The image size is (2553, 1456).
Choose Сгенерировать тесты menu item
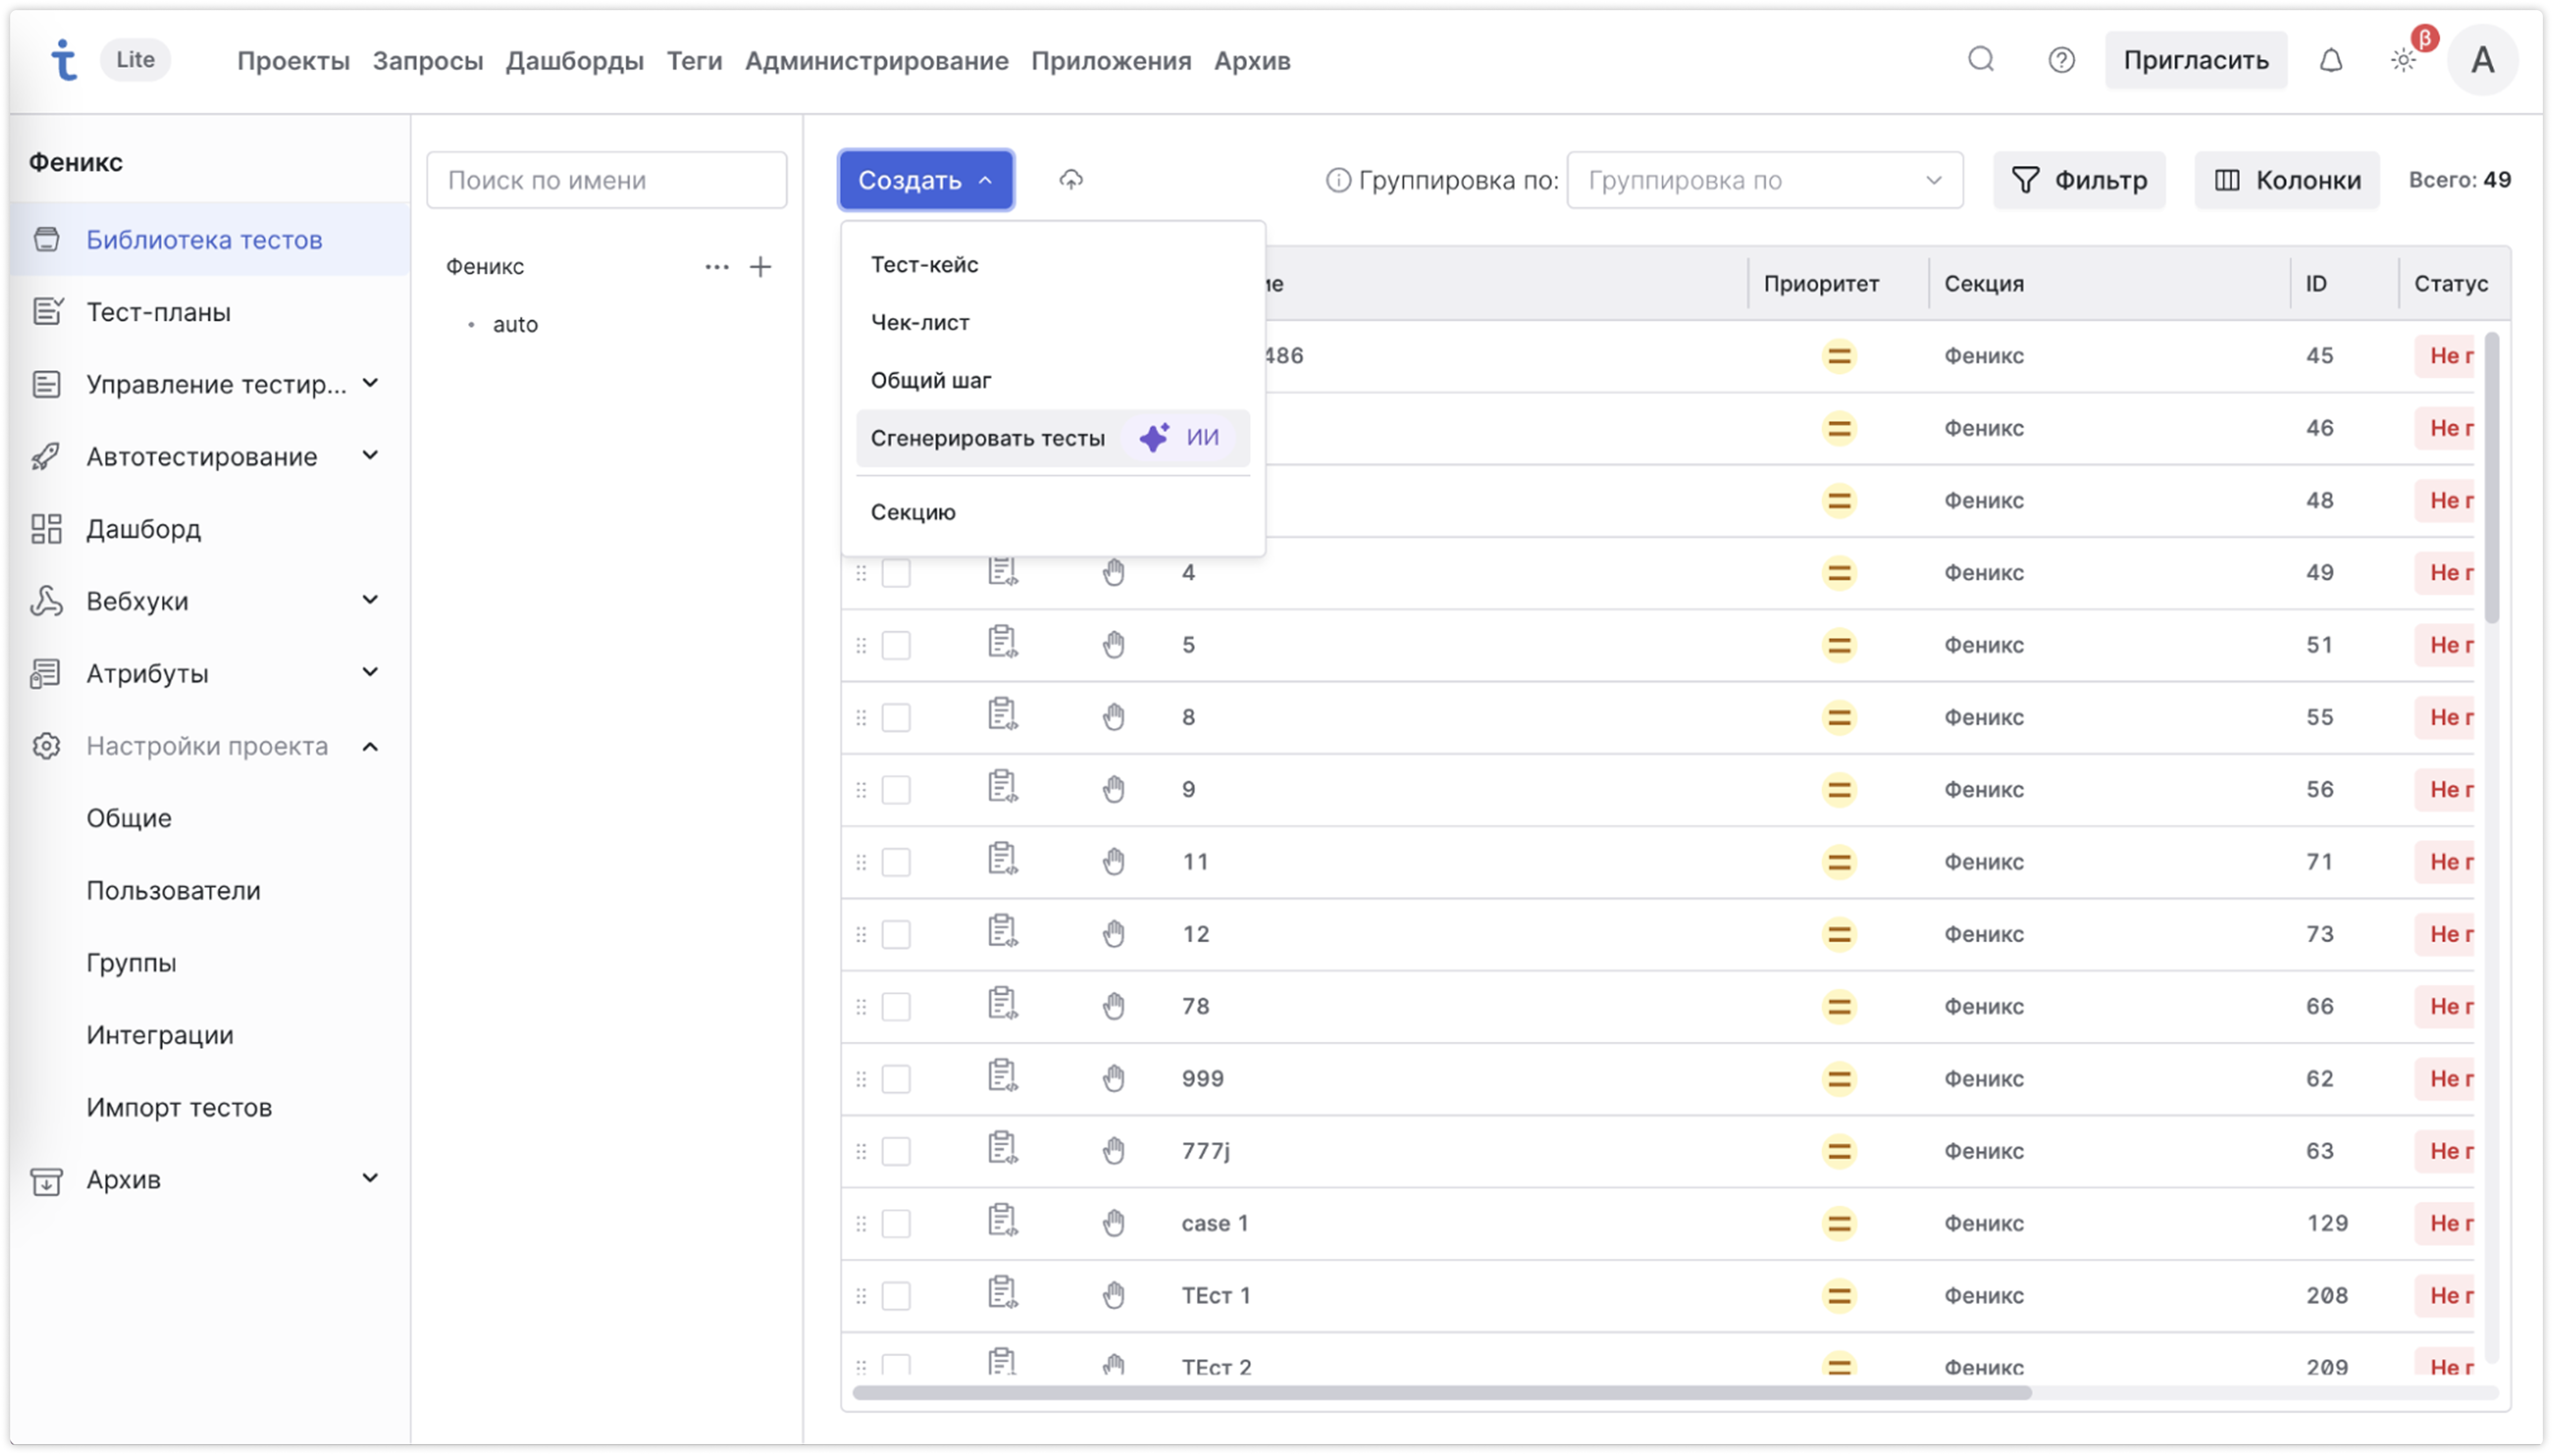point(1052,438)
